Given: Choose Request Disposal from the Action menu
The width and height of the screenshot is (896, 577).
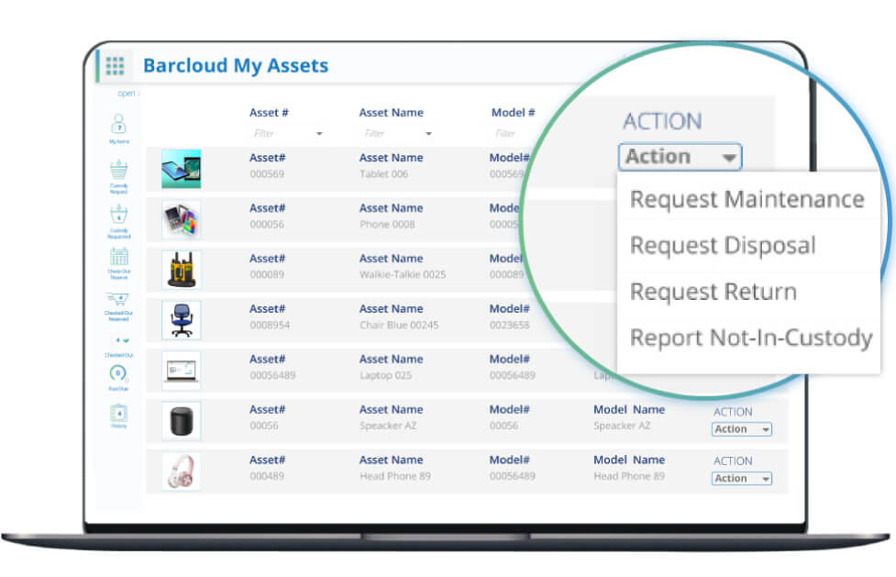Looking at the screenshot, I should click(x=723, y=245).
